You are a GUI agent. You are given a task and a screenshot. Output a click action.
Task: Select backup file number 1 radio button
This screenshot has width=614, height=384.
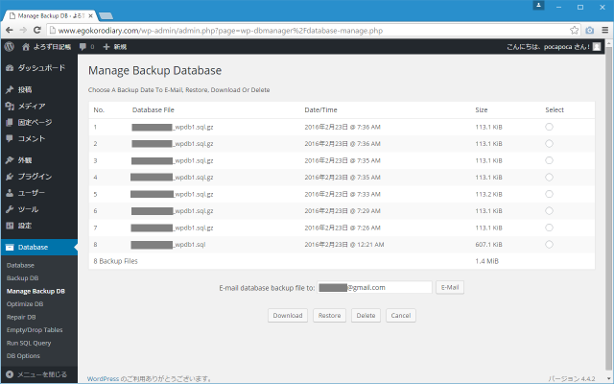pos(549,127)
